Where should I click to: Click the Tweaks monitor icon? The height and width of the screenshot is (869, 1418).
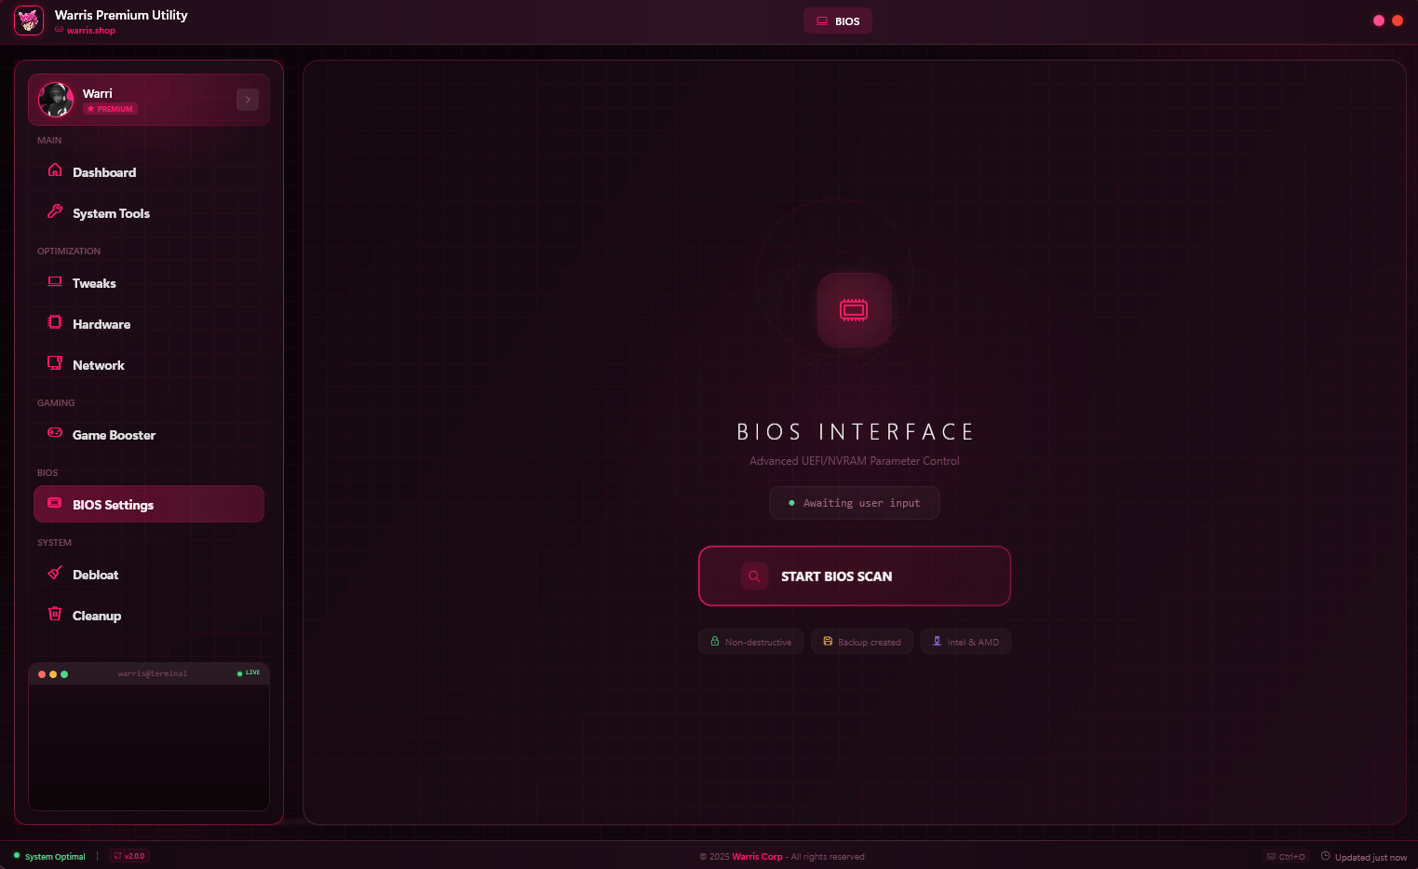click(x=55, y=282)
